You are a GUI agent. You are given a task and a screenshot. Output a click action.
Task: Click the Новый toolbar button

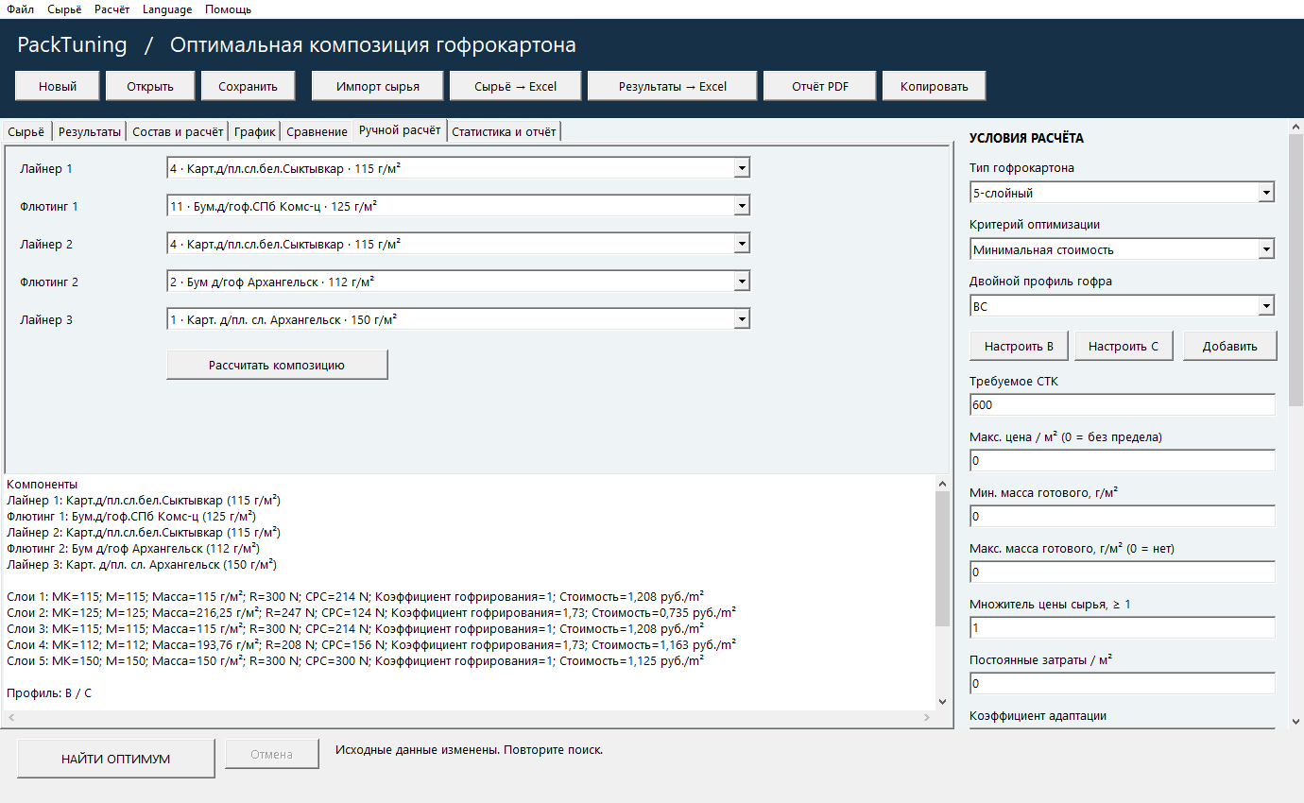pos(58,86)
